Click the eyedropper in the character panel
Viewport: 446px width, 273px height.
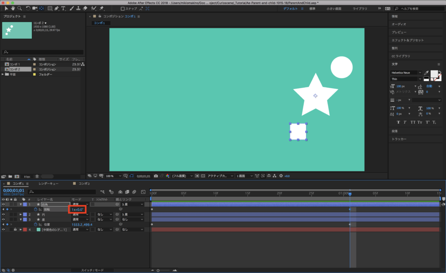[427, 73]
